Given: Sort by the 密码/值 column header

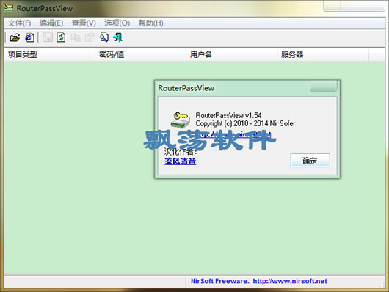Looking at the screenshot, I should tap(140, 54).
